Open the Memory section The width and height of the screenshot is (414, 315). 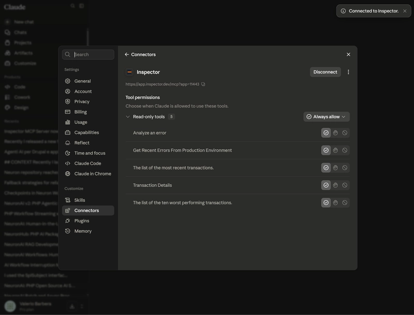click(88, 231)
